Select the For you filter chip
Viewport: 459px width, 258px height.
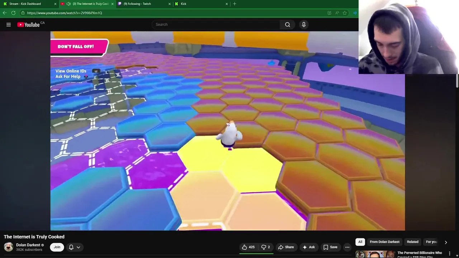click(431, 242)
